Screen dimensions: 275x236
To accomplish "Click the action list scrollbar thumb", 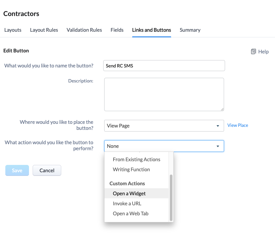I will tap(171, 198).
